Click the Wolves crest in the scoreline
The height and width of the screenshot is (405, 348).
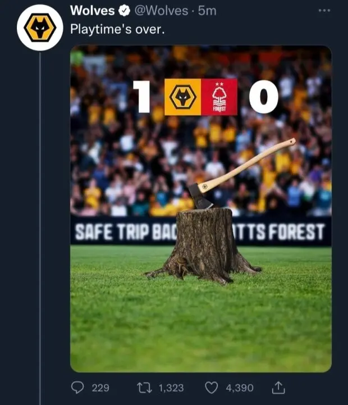click(181, 97)
